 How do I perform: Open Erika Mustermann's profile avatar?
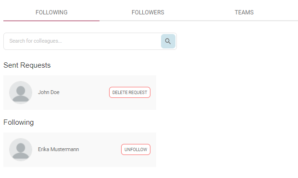(21, 150)
